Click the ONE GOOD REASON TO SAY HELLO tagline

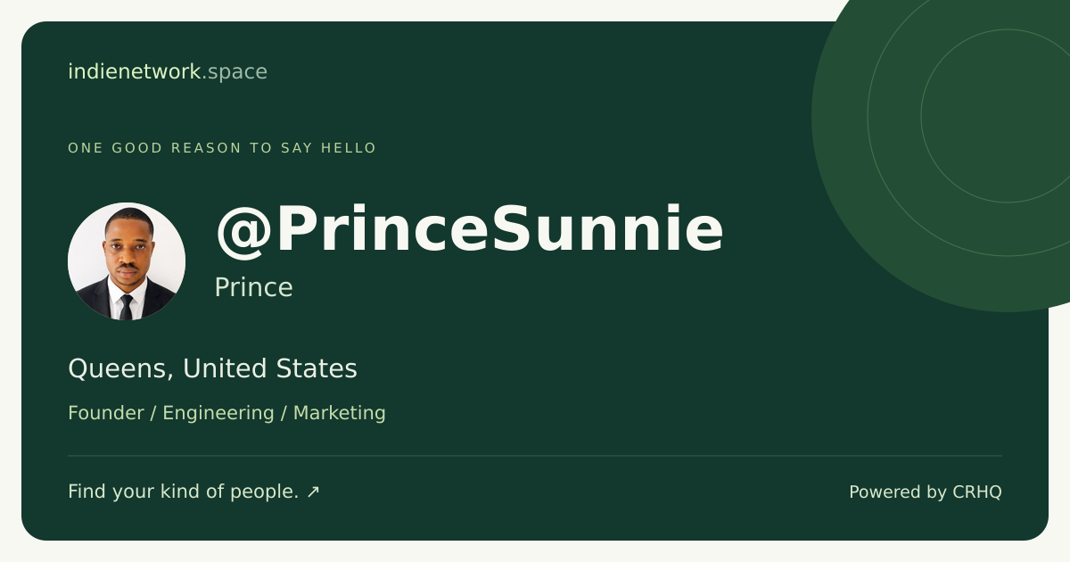tap(222, 148)
